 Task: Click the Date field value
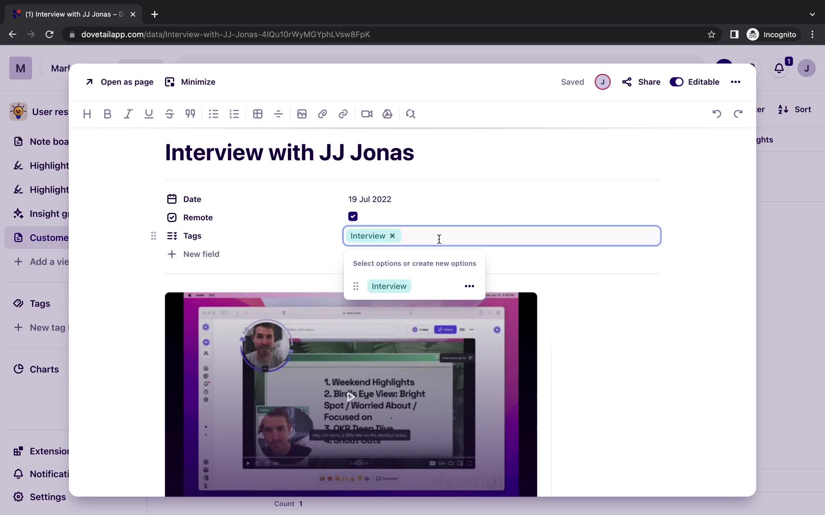click(x=370, y=199)
